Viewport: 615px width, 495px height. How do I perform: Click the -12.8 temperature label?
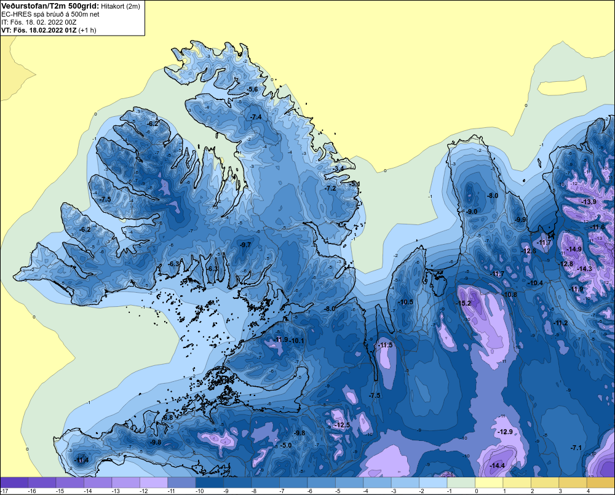(566, 264)
